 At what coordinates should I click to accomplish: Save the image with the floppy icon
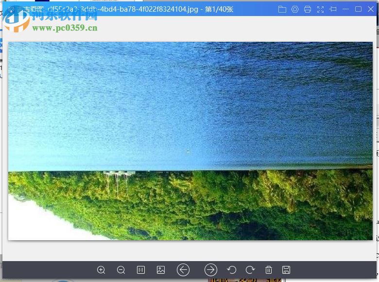pos(286,270)
